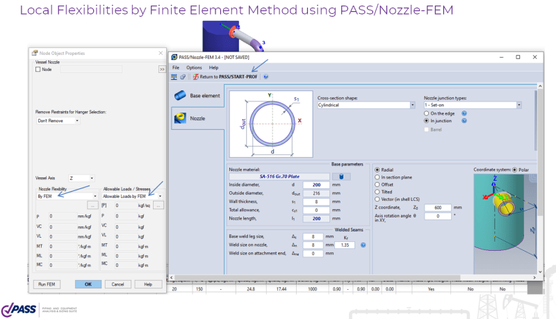Select the Polar coordinate system radio
The width and height of the screenshot is (556, 319).
(x=514, y=170)
